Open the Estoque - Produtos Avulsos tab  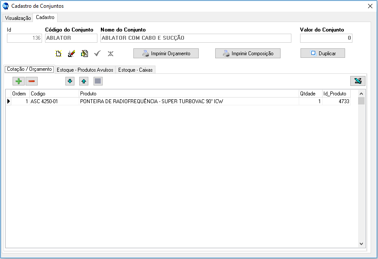85,70
